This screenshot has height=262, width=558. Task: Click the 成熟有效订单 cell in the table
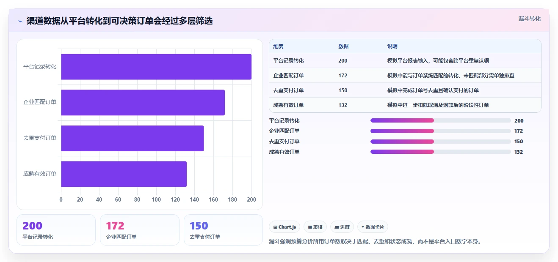(x=288, y=105)
